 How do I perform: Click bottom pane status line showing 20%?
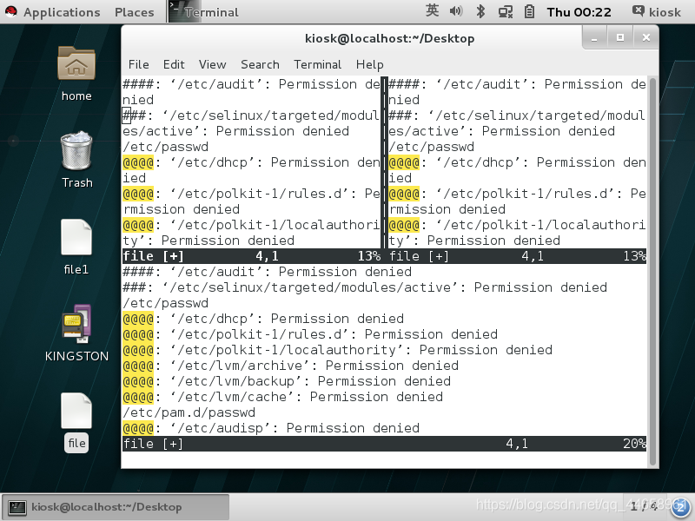pyautogui.click(x=384, y=444)
